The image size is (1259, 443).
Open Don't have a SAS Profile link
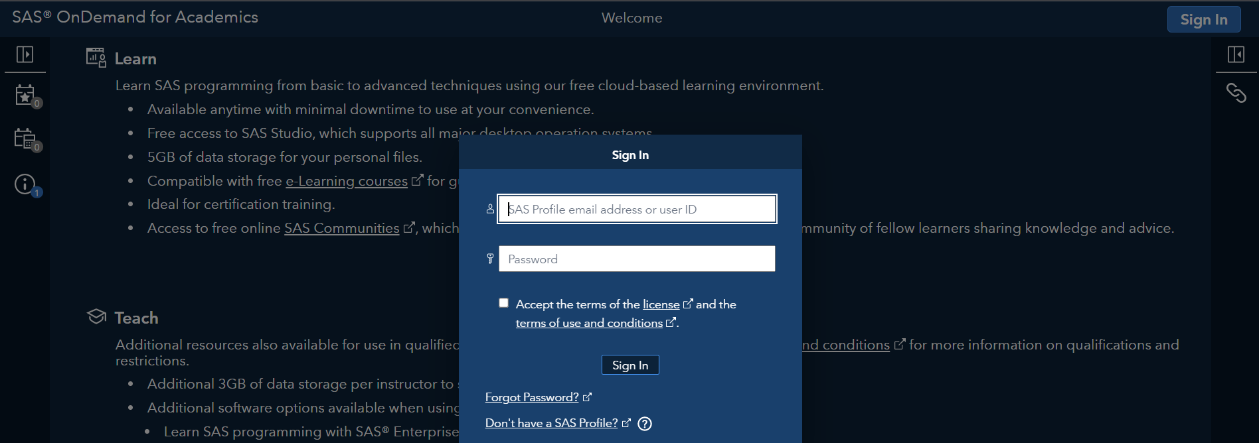552,423
